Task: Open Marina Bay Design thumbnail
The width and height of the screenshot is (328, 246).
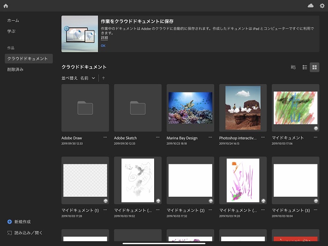Action: pos(190,108)
